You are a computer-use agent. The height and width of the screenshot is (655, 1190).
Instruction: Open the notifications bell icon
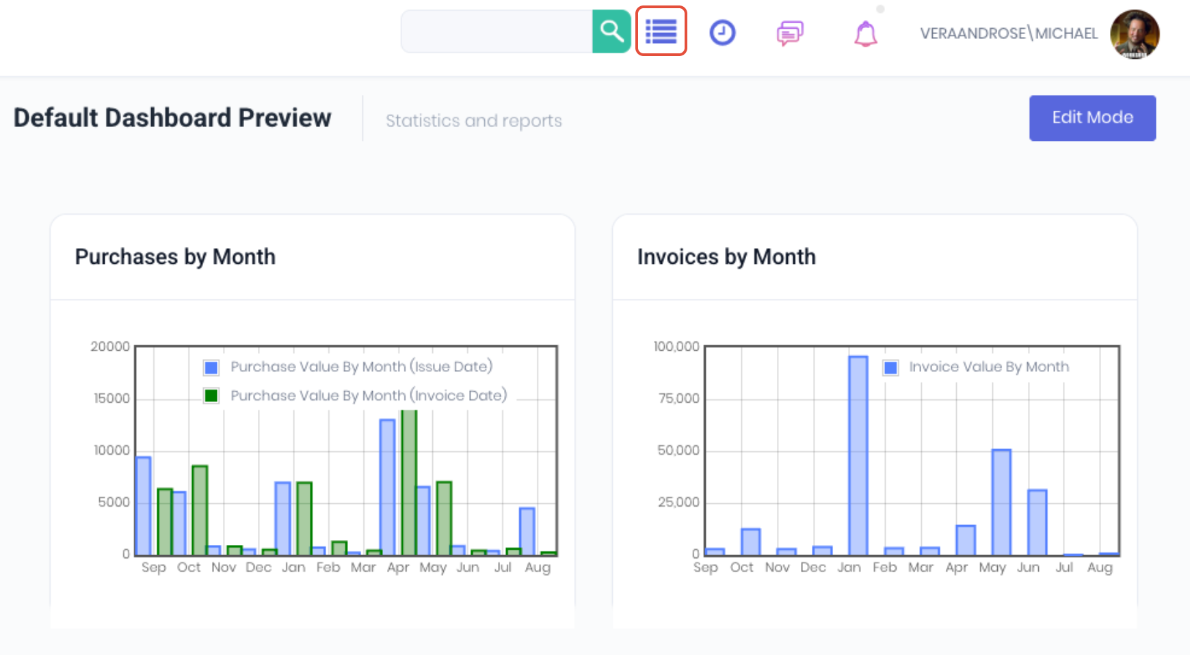(865, 33)
